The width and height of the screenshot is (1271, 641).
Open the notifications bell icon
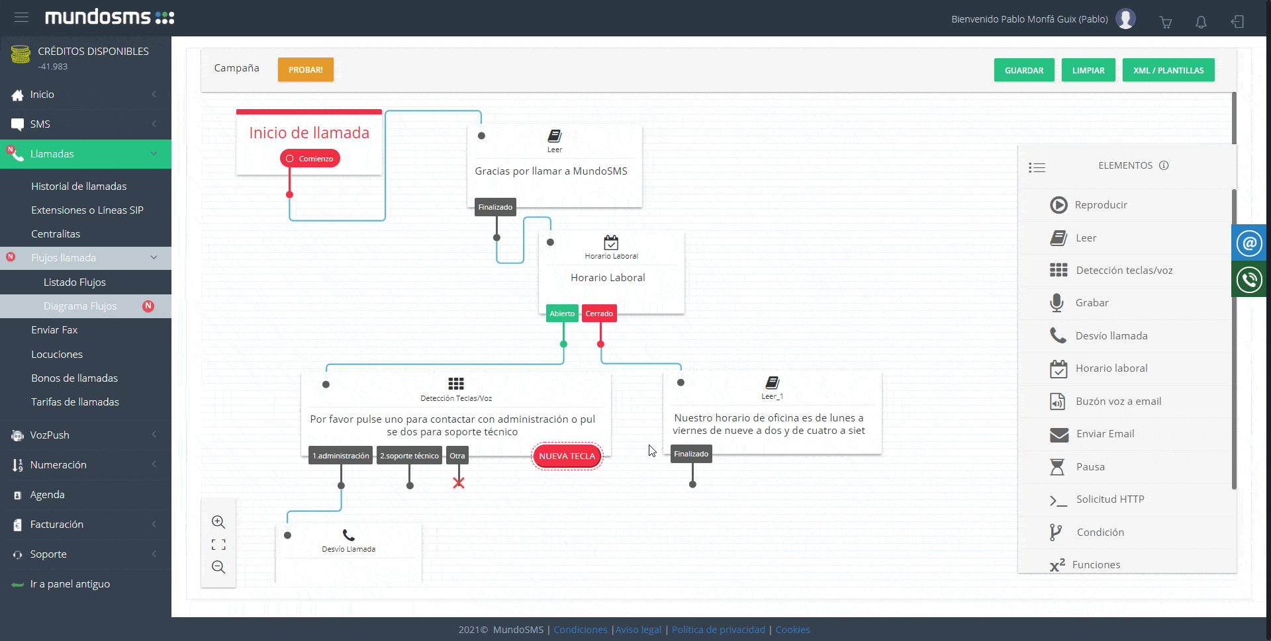[x=1201, y=22]
